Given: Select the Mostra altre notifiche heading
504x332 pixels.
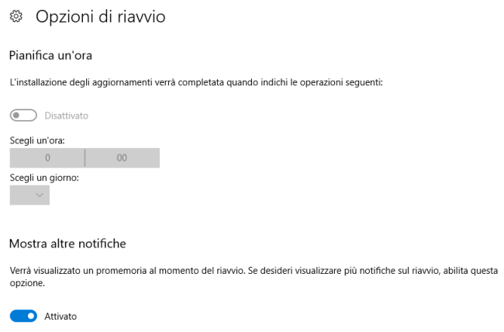Looking at the screenshot, I should [67, 244].
